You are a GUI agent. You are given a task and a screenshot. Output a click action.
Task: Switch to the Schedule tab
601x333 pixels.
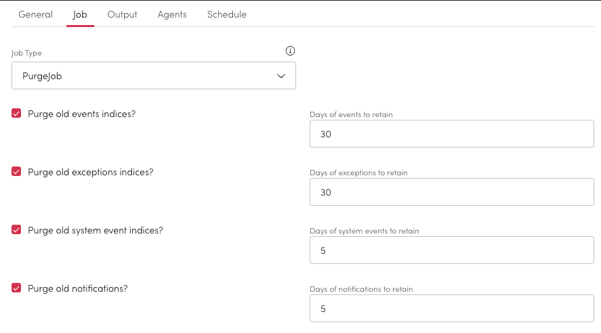point(227,14)
